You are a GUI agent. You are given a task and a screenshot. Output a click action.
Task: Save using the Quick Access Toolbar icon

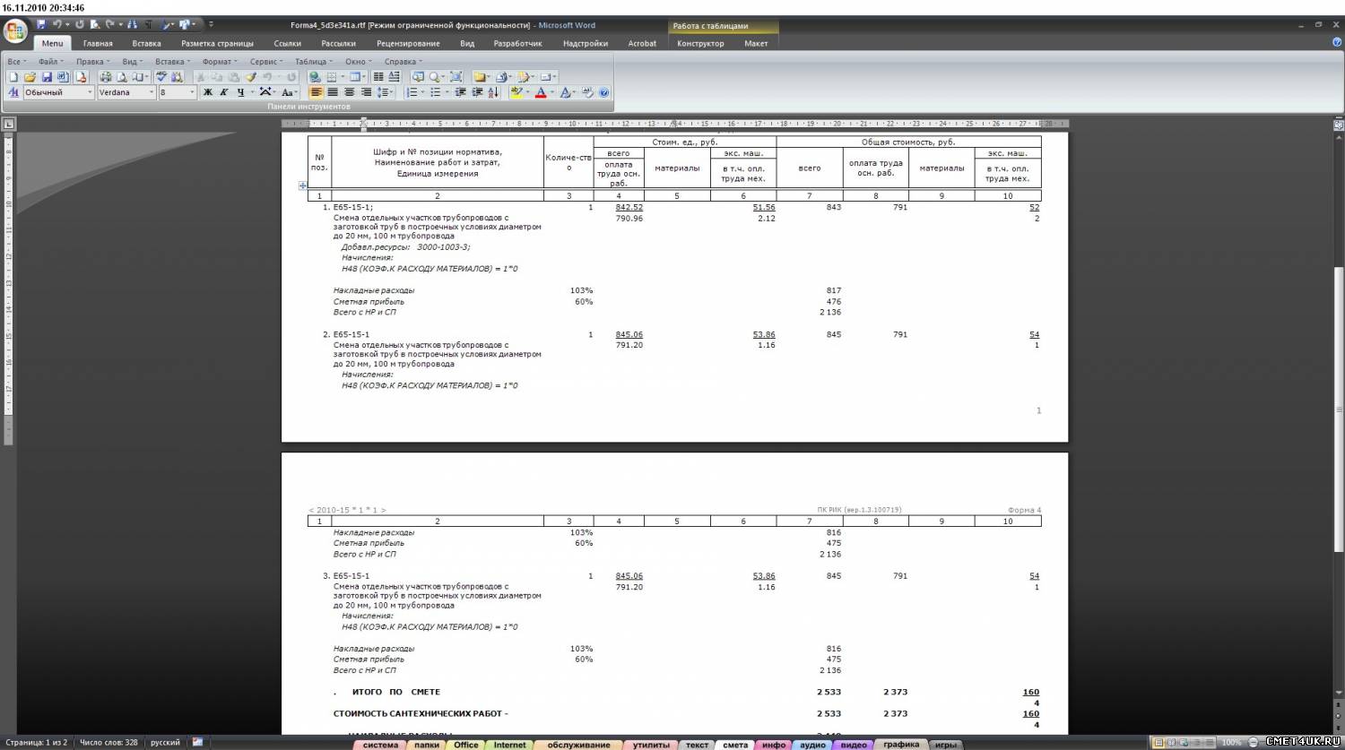(41, 24)
